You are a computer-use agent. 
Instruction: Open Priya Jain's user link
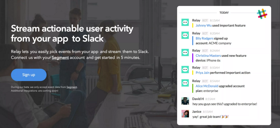202,73
